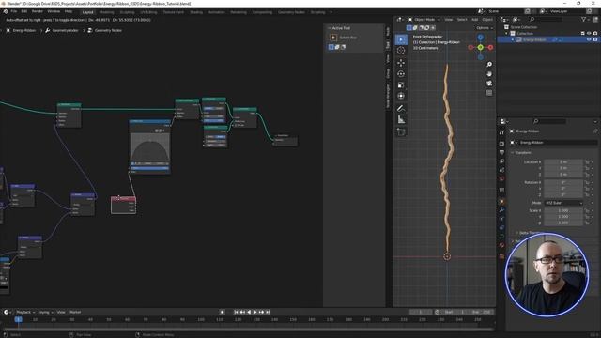Select the Annotate tool

click(401, 109)
